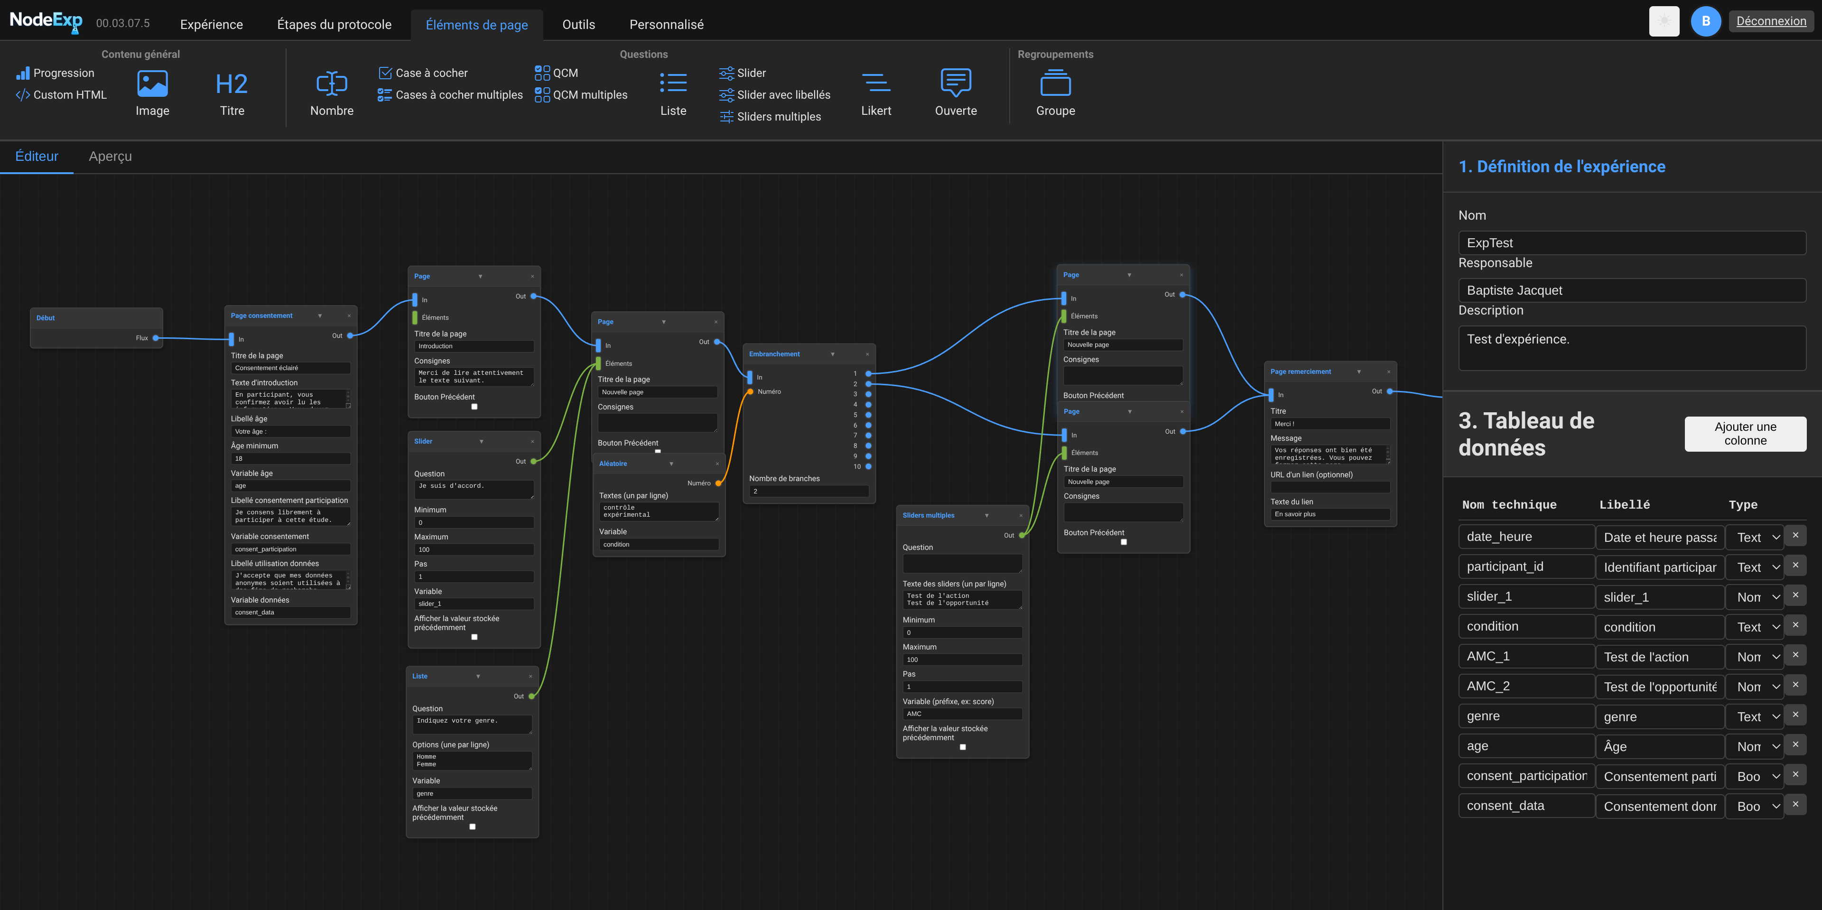Open the Étapes du protocole menu
This screenshot has width=1822, height=910.
click(x=334, y=25)
